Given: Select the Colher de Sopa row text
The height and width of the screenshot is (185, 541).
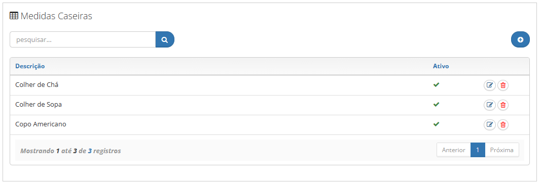Looking at the screenshot, I should [39, 105].
